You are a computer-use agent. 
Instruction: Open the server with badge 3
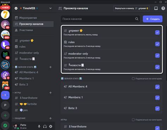[x=5, y=75]
